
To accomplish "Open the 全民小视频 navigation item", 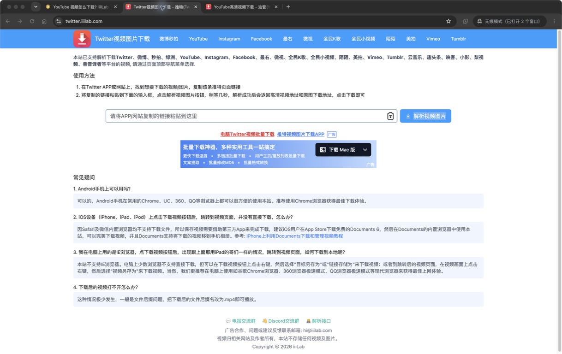I will (363, 39).
